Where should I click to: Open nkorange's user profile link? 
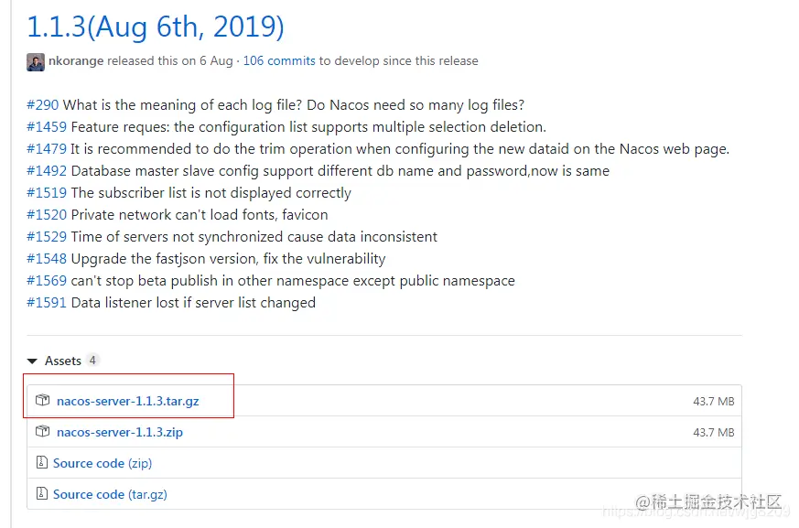(76, 61)
